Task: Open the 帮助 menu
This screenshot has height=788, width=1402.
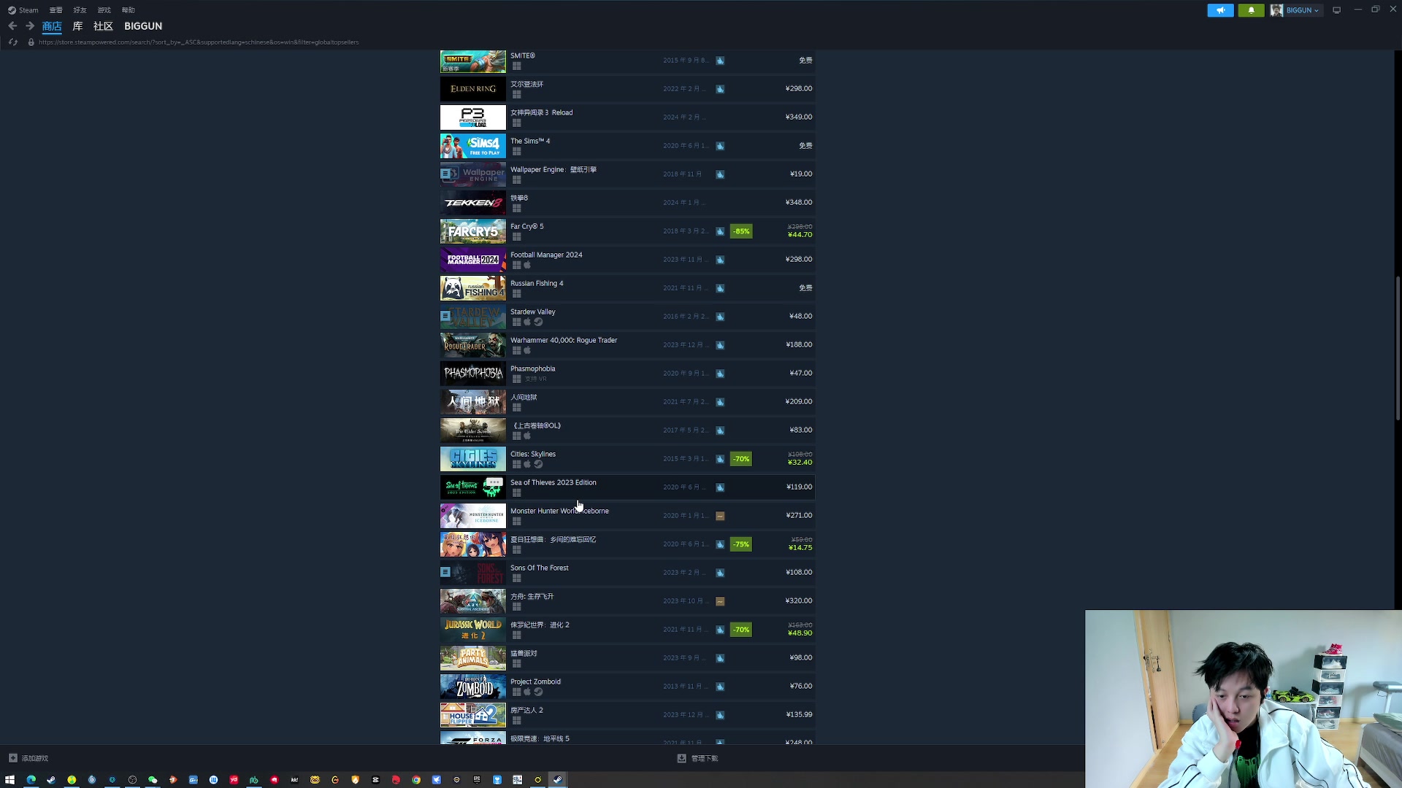Action: click(128, 10)
